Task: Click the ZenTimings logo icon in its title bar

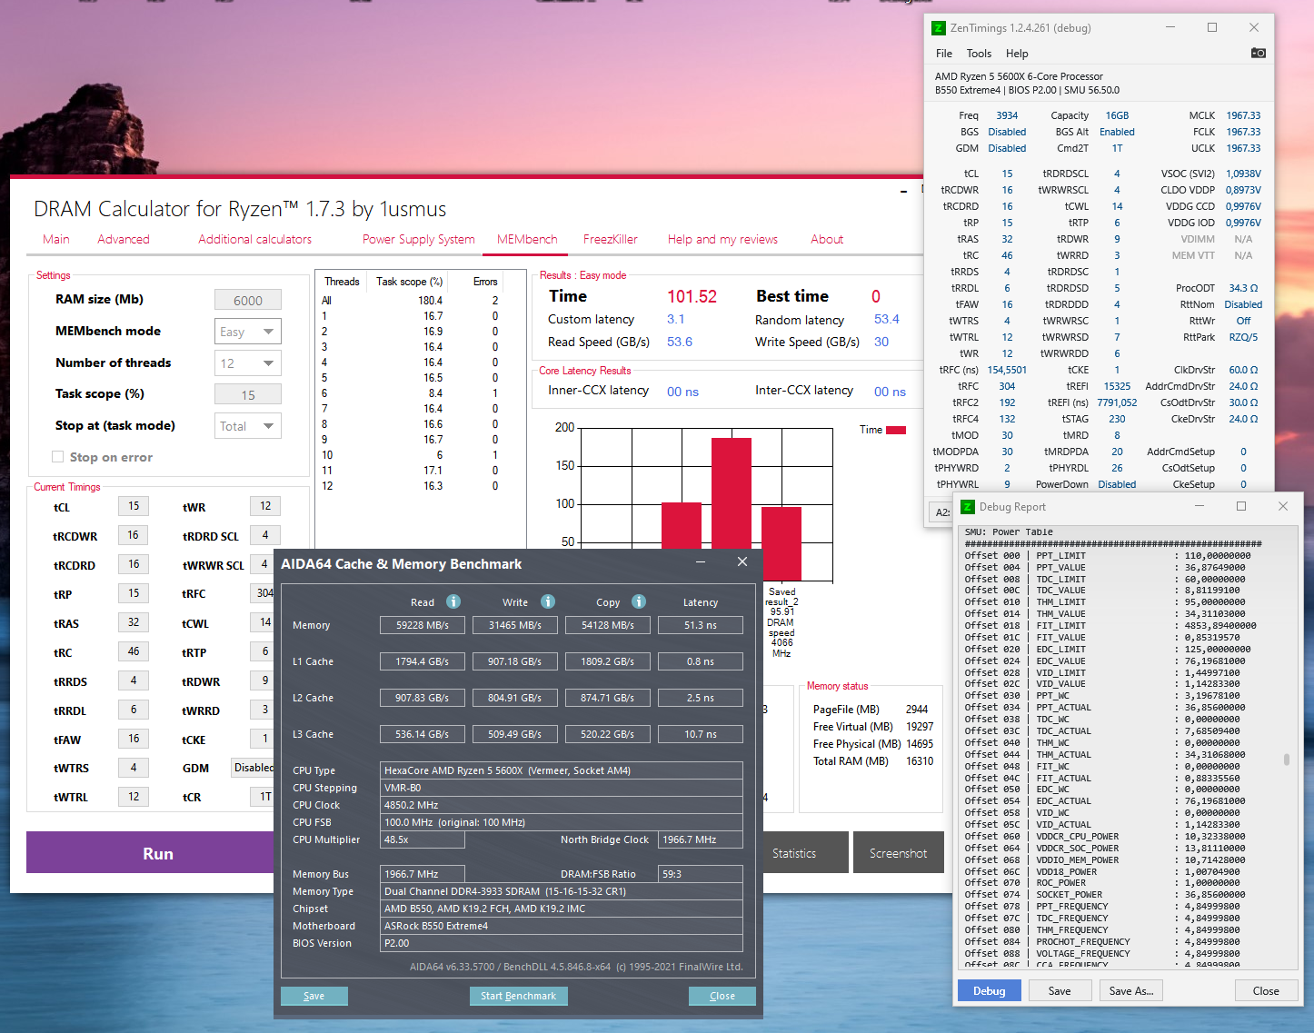Action: pos(939,28)
